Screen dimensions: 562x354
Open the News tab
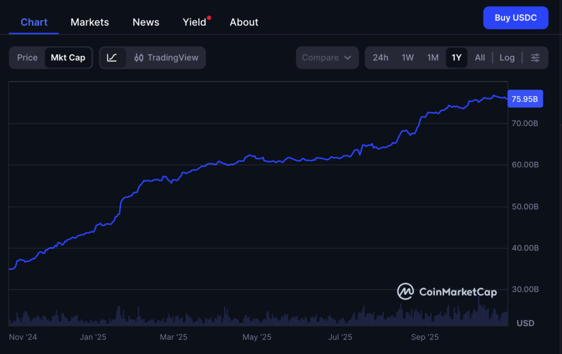coord(145,22)
